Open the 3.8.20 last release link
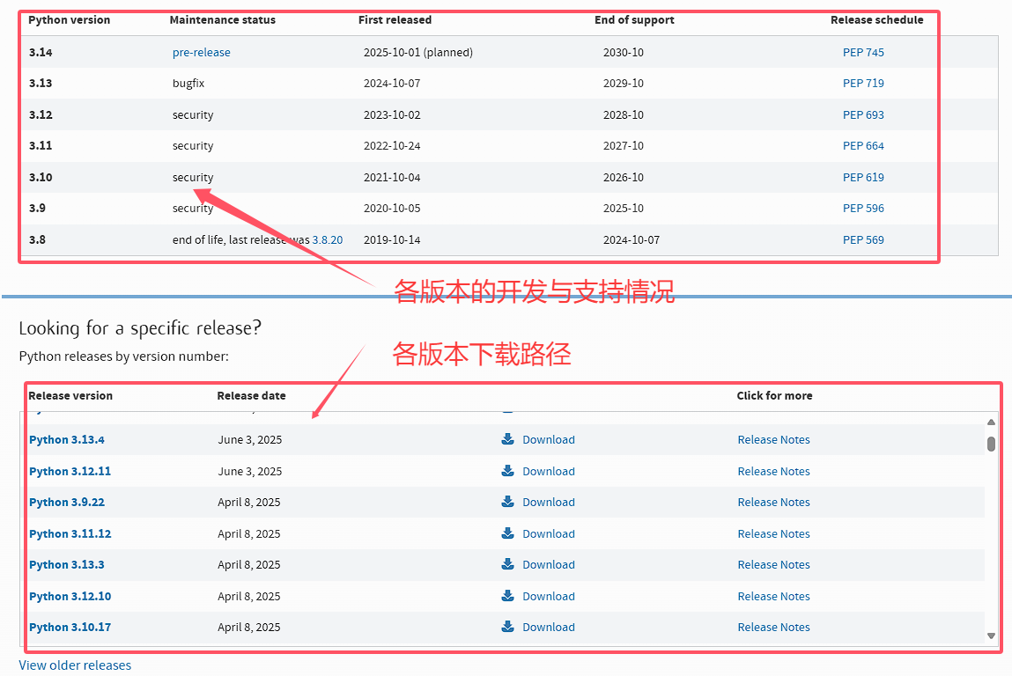The width and height of the screenshot is (1012, 676). coord(328,239)
